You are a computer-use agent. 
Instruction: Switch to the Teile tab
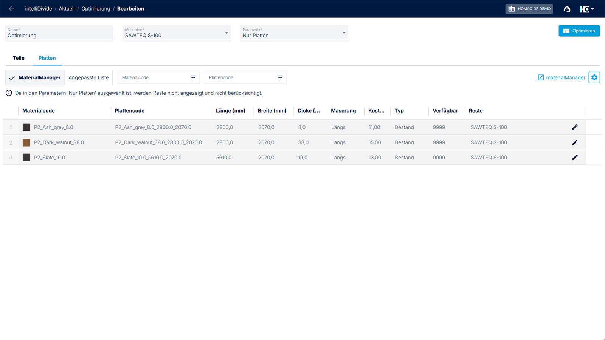click(19, 58)
